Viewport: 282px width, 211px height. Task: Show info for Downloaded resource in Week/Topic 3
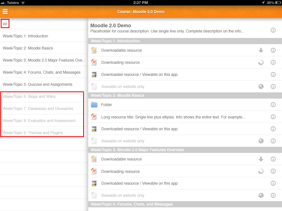tap(273, 183)
